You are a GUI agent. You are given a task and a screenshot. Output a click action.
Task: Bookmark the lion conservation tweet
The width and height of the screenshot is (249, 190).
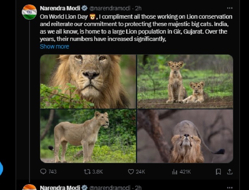218,172
